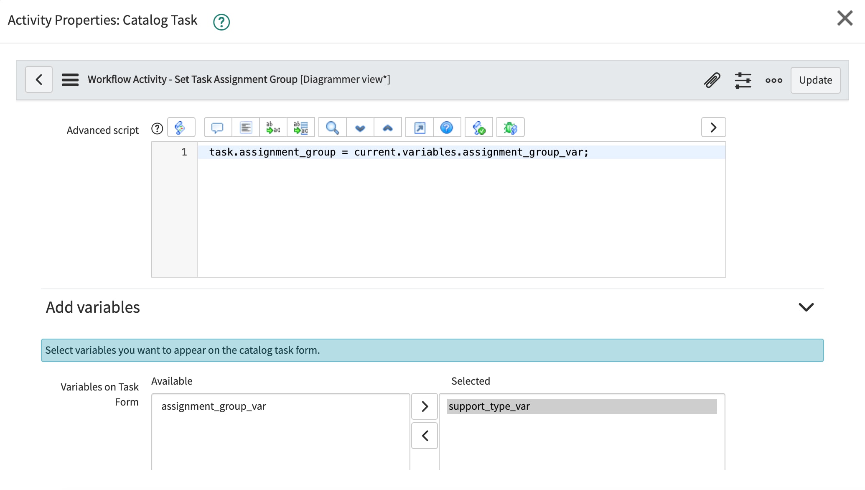865x490 pixels.
Task: Navigate back with the left chevron
Action: (38, 79)
